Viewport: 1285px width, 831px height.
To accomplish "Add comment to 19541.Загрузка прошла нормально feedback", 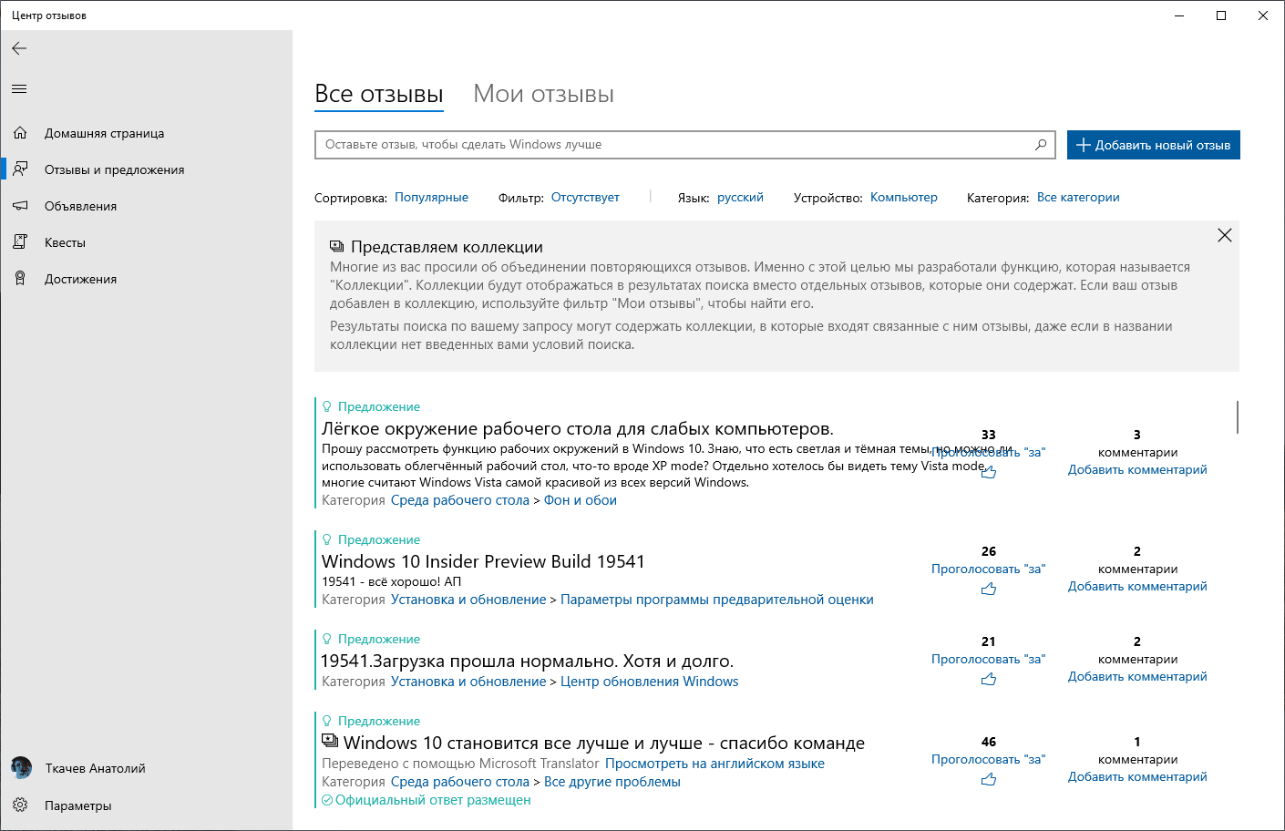I will coord(1137,676).
